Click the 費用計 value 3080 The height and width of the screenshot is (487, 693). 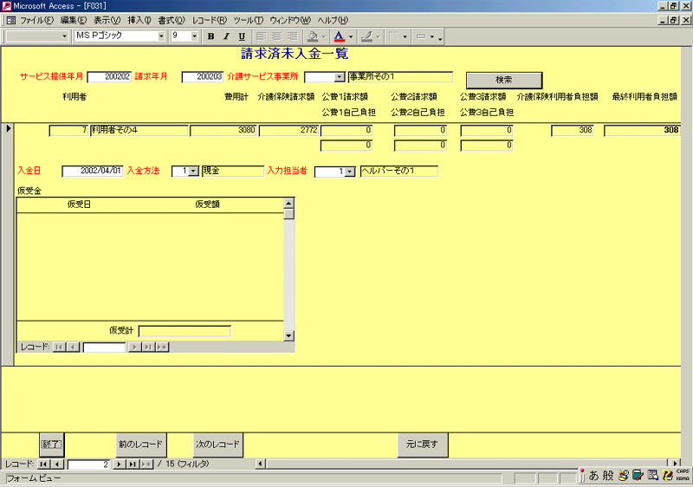[223, 130]
